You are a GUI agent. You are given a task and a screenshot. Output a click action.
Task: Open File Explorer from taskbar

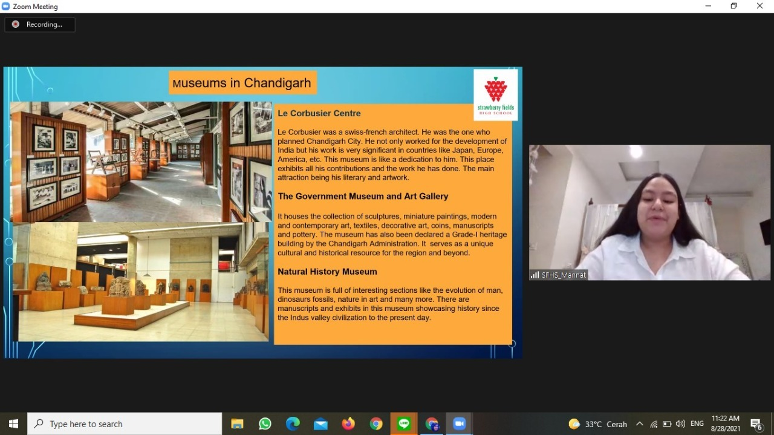click(x=237, y=424)
